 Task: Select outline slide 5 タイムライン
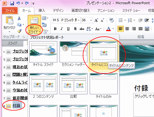click(20, 83)
